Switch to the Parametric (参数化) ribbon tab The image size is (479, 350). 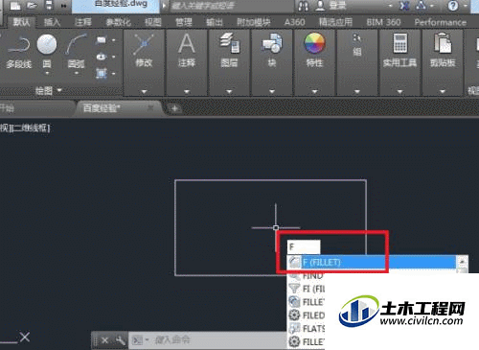pos(118,22)
